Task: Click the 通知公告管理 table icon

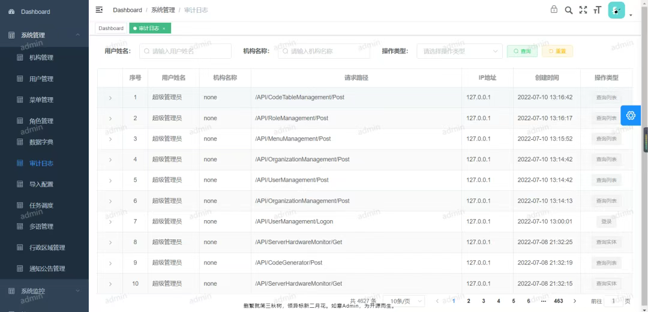Action: click(x=20, y=269)
